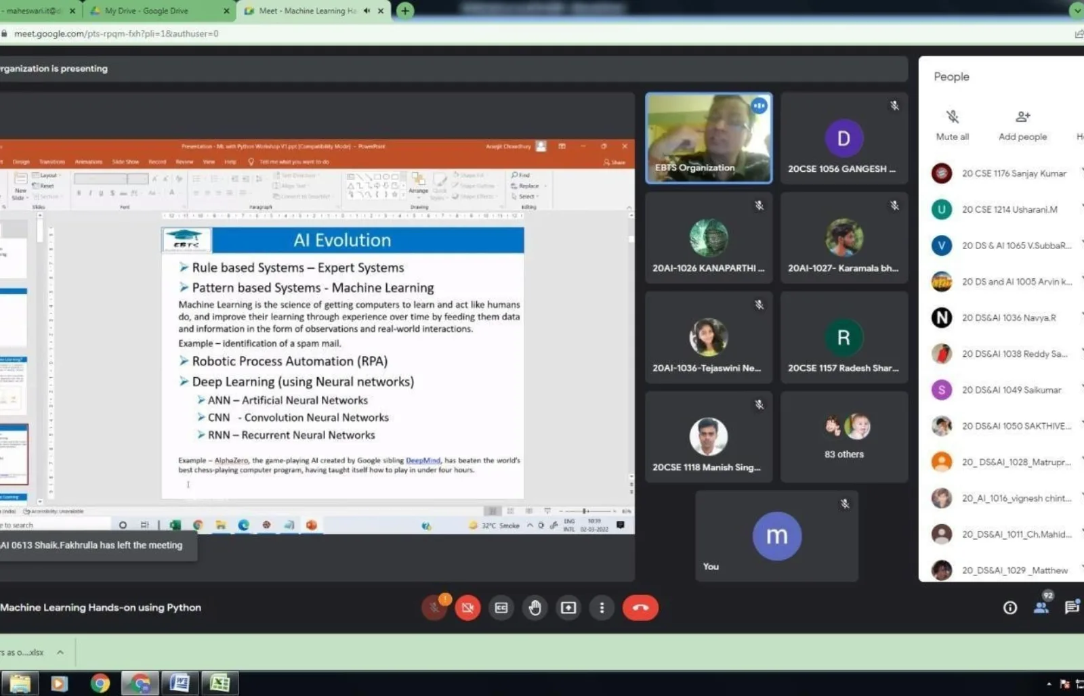Raise hand in the meeting
The image size is (1084, 696).
click(x=535, y=608)
